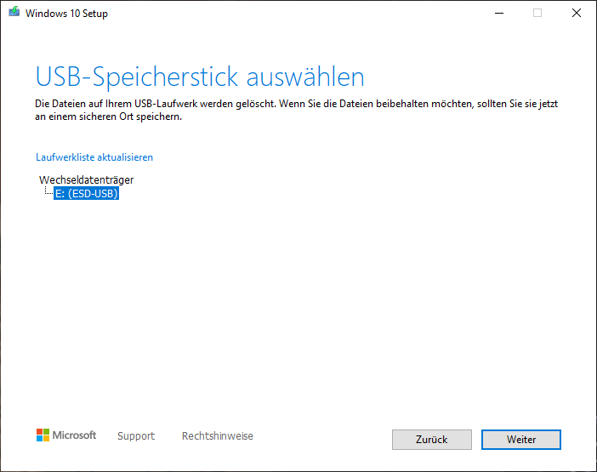Click the Microsoft wordmark text
Image resolution: width=597 pixels, height=472 pixels.
pyautogui.click(x=75, y=435)
